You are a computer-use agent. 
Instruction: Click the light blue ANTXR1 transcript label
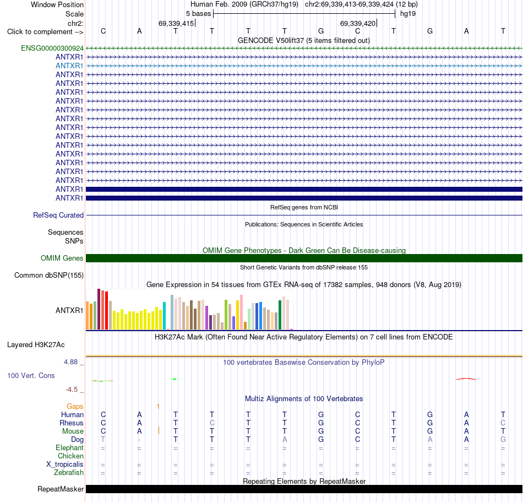click(x=69, y=66)
